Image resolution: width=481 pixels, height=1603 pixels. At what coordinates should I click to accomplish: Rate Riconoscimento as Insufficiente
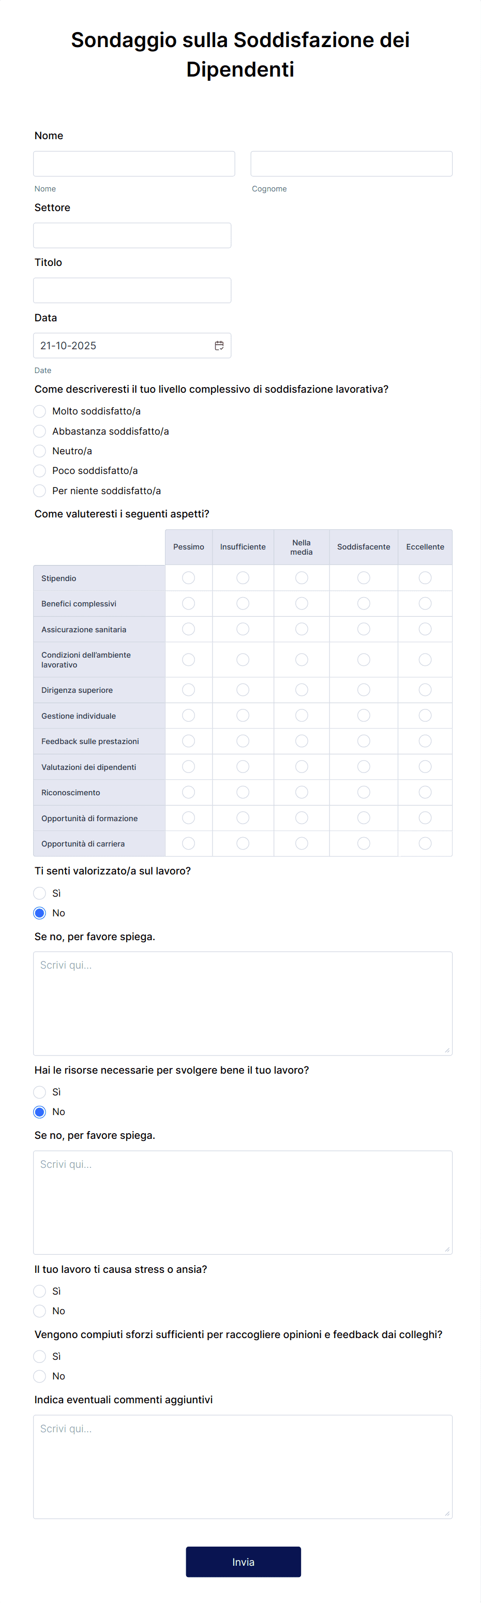pyautogui.click(x=243, y=792)
